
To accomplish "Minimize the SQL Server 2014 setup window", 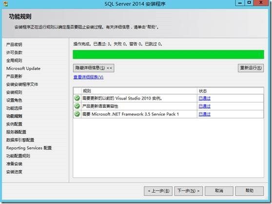I will [240, 3].
